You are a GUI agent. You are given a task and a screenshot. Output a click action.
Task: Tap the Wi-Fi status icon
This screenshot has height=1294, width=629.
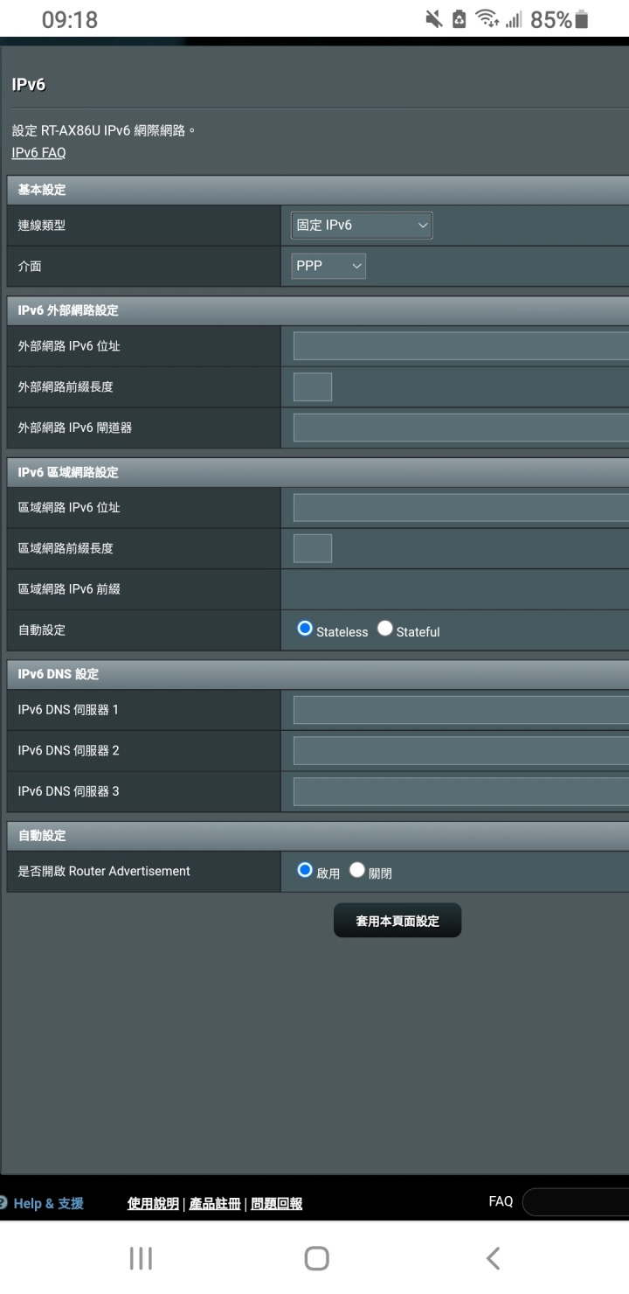point(487,20)
